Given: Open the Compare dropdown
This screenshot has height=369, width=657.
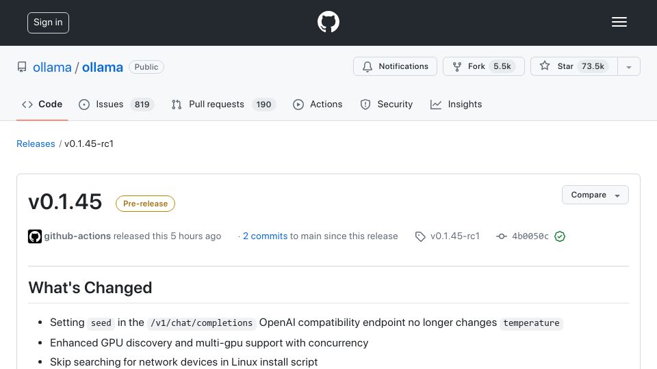Looking at the screenshot, I should [x=595, y=195].
